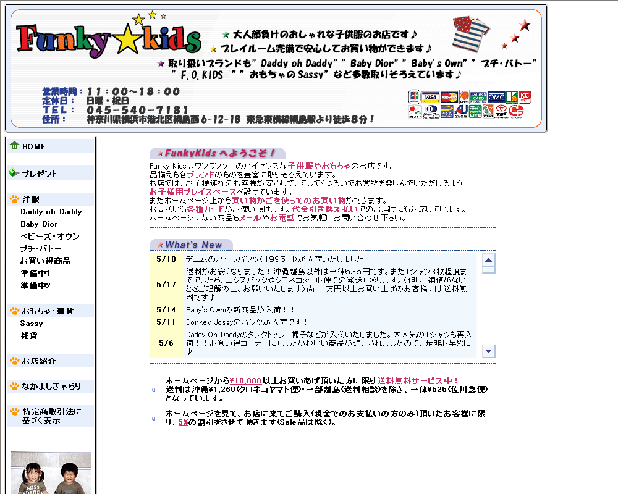Click the アプラス card logo
Screen dimensions: 618x494
488,112
